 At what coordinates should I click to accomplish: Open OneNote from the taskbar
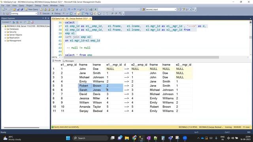click(x=149, y=138)
